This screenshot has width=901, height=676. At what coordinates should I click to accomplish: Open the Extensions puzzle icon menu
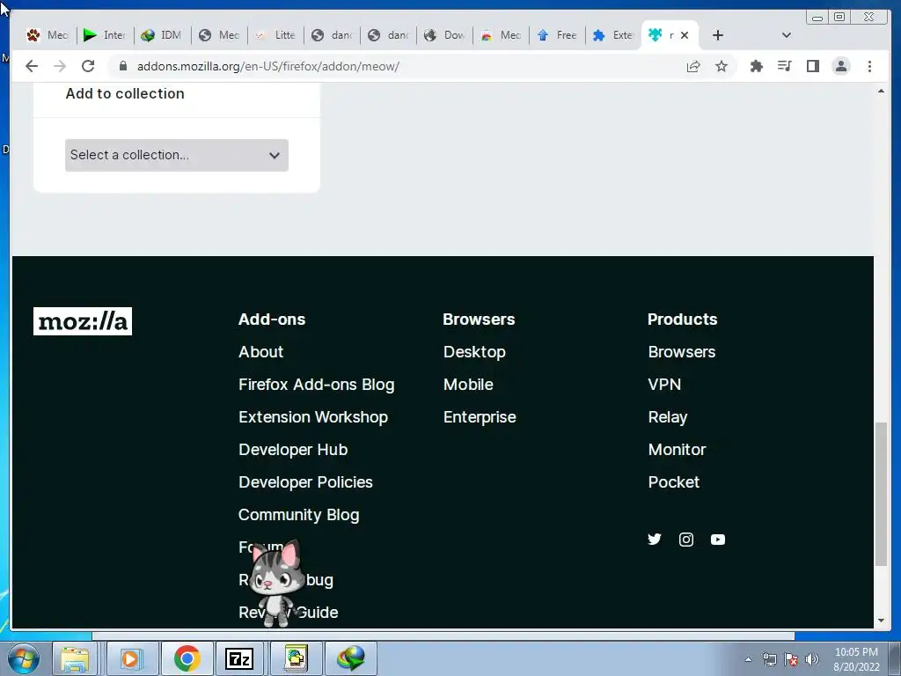pyautogui.click(x=756, y=66)
